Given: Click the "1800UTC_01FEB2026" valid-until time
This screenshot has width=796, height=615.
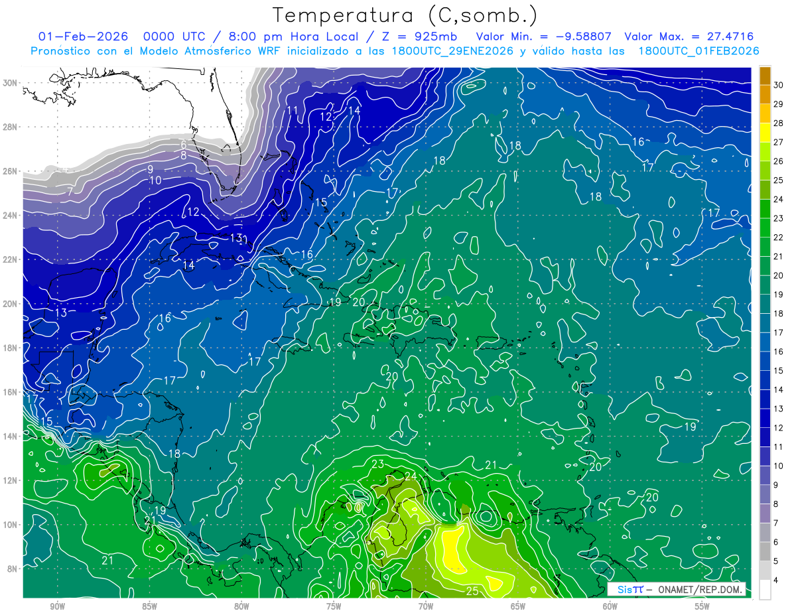Looking at the screenshot, I should 698,51.
